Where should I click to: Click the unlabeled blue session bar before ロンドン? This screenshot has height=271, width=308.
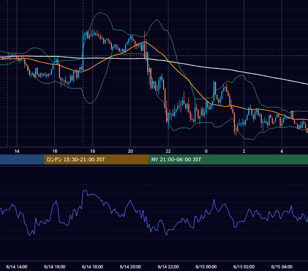coord(22,159)
